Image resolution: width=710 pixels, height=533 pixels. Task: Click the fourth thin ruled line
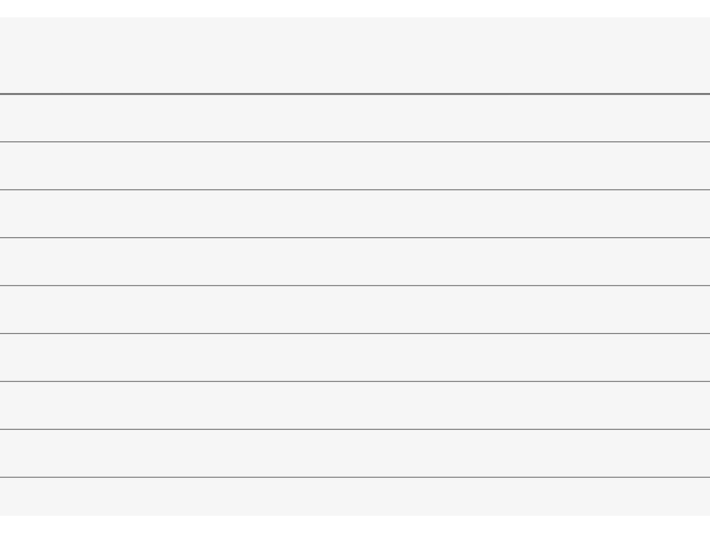355,285
